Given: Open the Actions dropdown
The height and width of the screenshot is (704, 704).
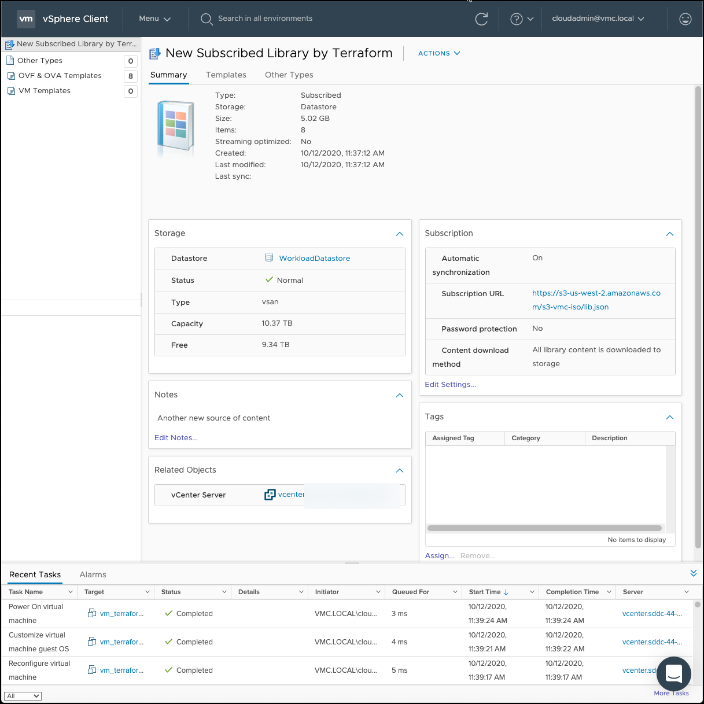Looking at the screenshot, I should (438, 53).
